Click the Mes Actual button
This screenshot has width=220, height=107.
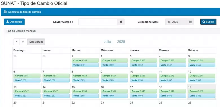[36, 42]
